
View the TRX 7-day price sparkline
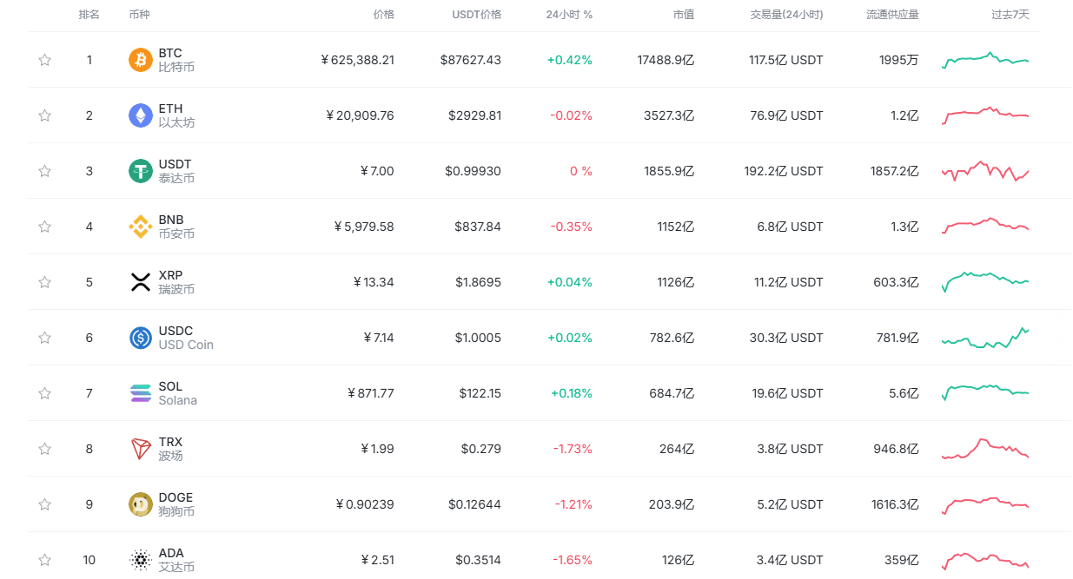pos(985,449)
